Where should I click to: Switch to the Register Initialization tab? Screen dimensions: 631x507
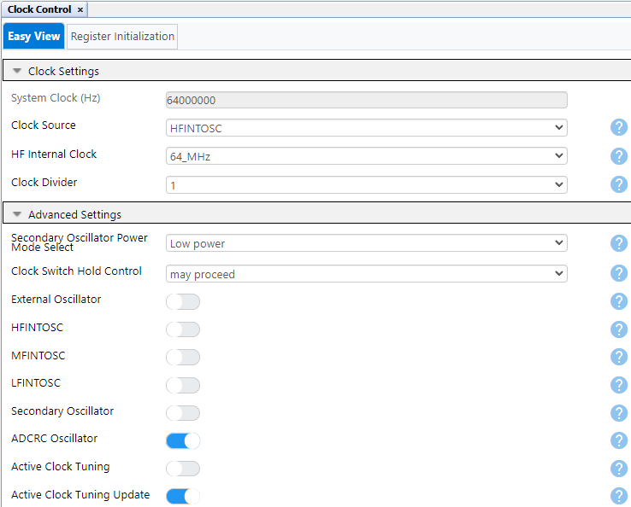(122, 36)
